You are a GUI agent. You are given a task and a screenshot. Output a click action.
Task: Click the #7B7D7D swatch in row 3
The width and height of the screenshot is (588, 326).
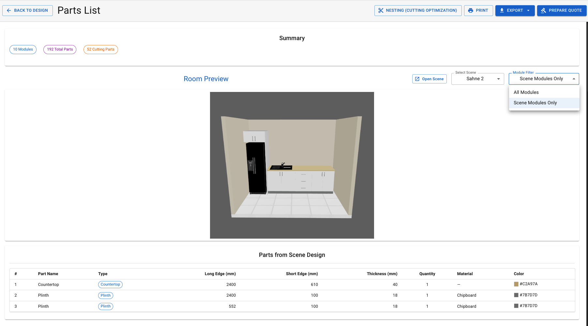click(516, 306)
